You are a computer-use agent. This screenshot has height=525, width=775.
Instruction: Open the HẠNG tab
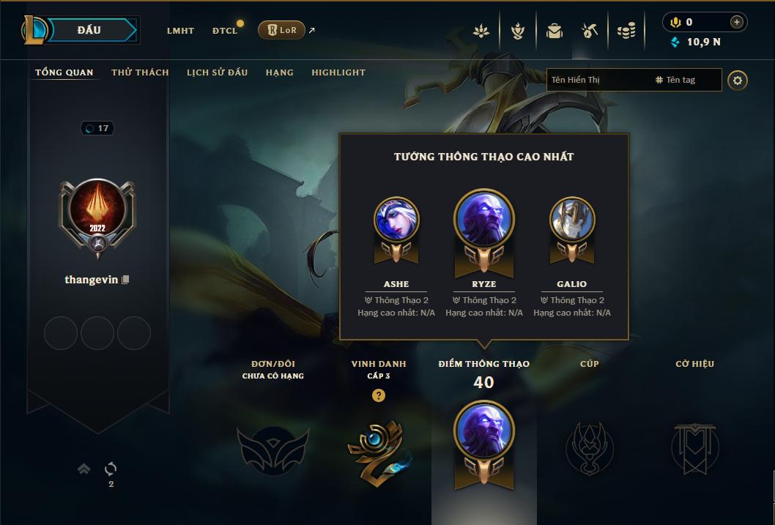[x=280, y=72]
